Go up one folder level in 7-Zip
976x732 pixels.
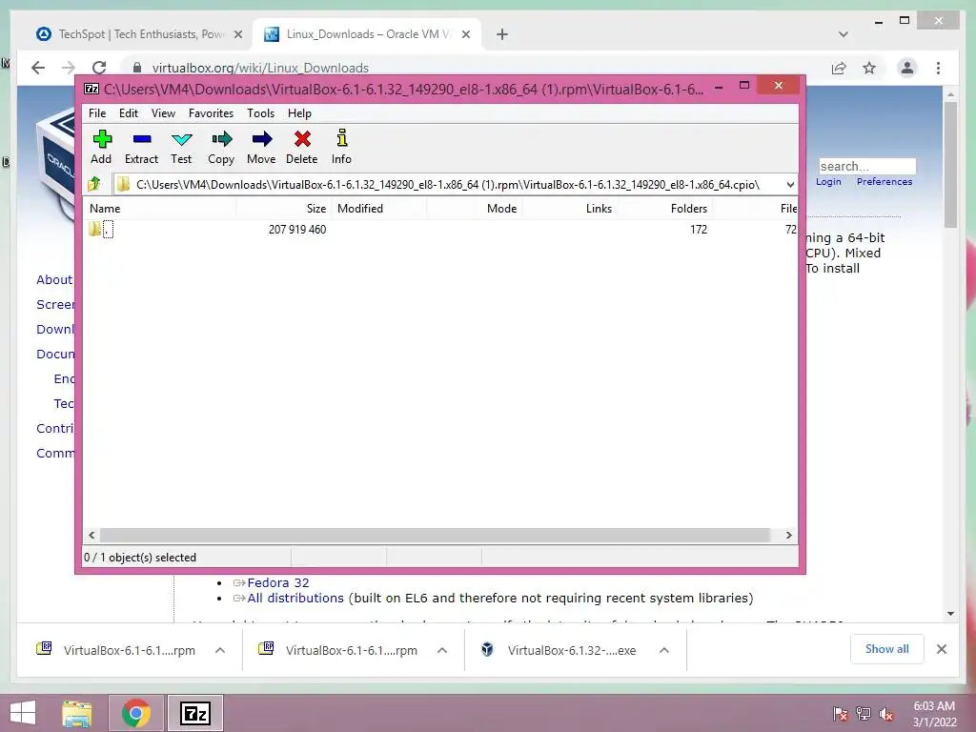coord(94,184)
